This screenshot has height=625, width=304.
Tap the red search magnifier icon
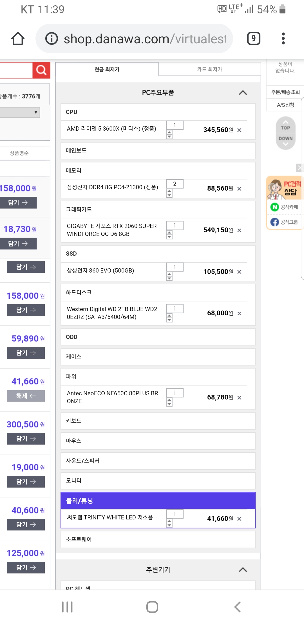coord(41,70)
